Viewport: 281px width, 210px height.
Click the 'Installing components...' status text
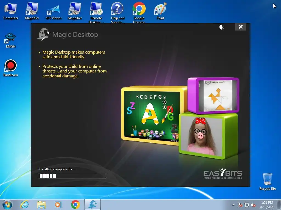(x=57, y=169)
